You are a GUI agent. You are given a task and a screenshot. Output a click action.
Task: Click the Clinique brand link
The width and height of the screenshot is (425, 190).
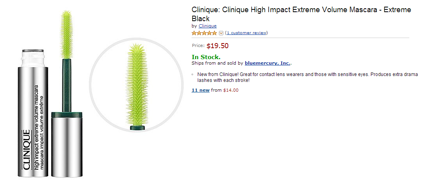click(x=208, y=26)
